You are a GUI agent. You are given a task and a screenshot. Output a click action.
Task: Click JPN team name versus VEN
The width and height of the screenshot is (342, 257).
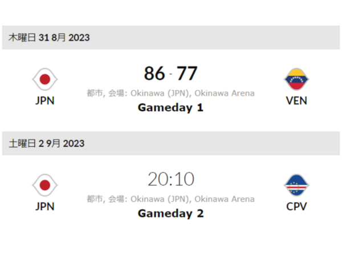pyautogui.click(x=45, y=101)
